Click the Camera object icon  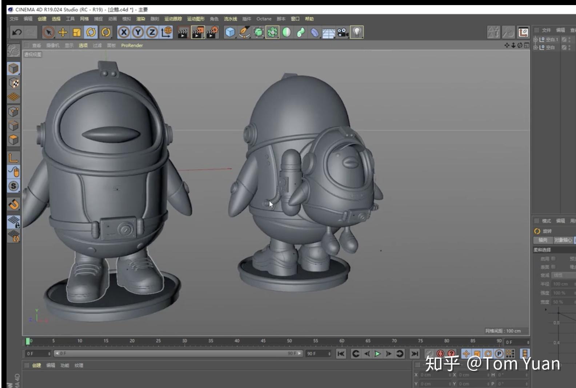(343, 32)
